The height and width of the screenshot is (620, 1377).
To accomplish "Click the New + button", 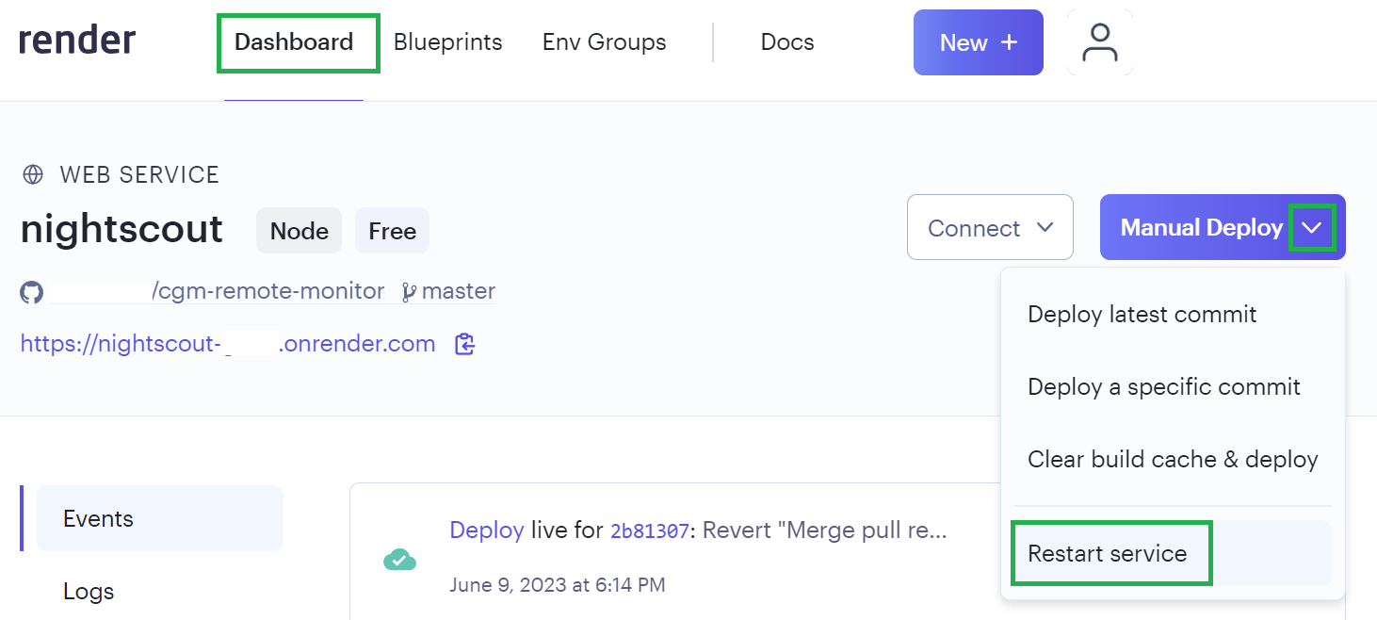I will (978, 42).
